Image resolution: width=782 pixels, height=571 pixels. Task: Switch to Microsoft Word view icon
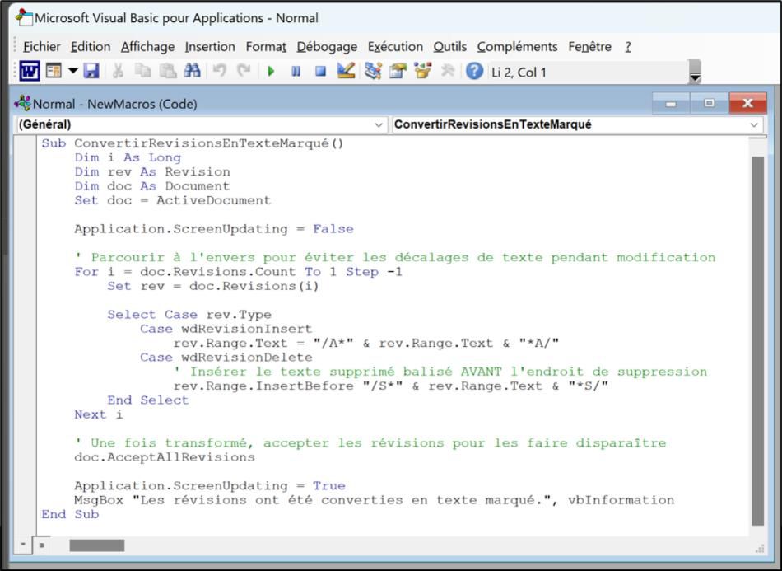point(30,72)
